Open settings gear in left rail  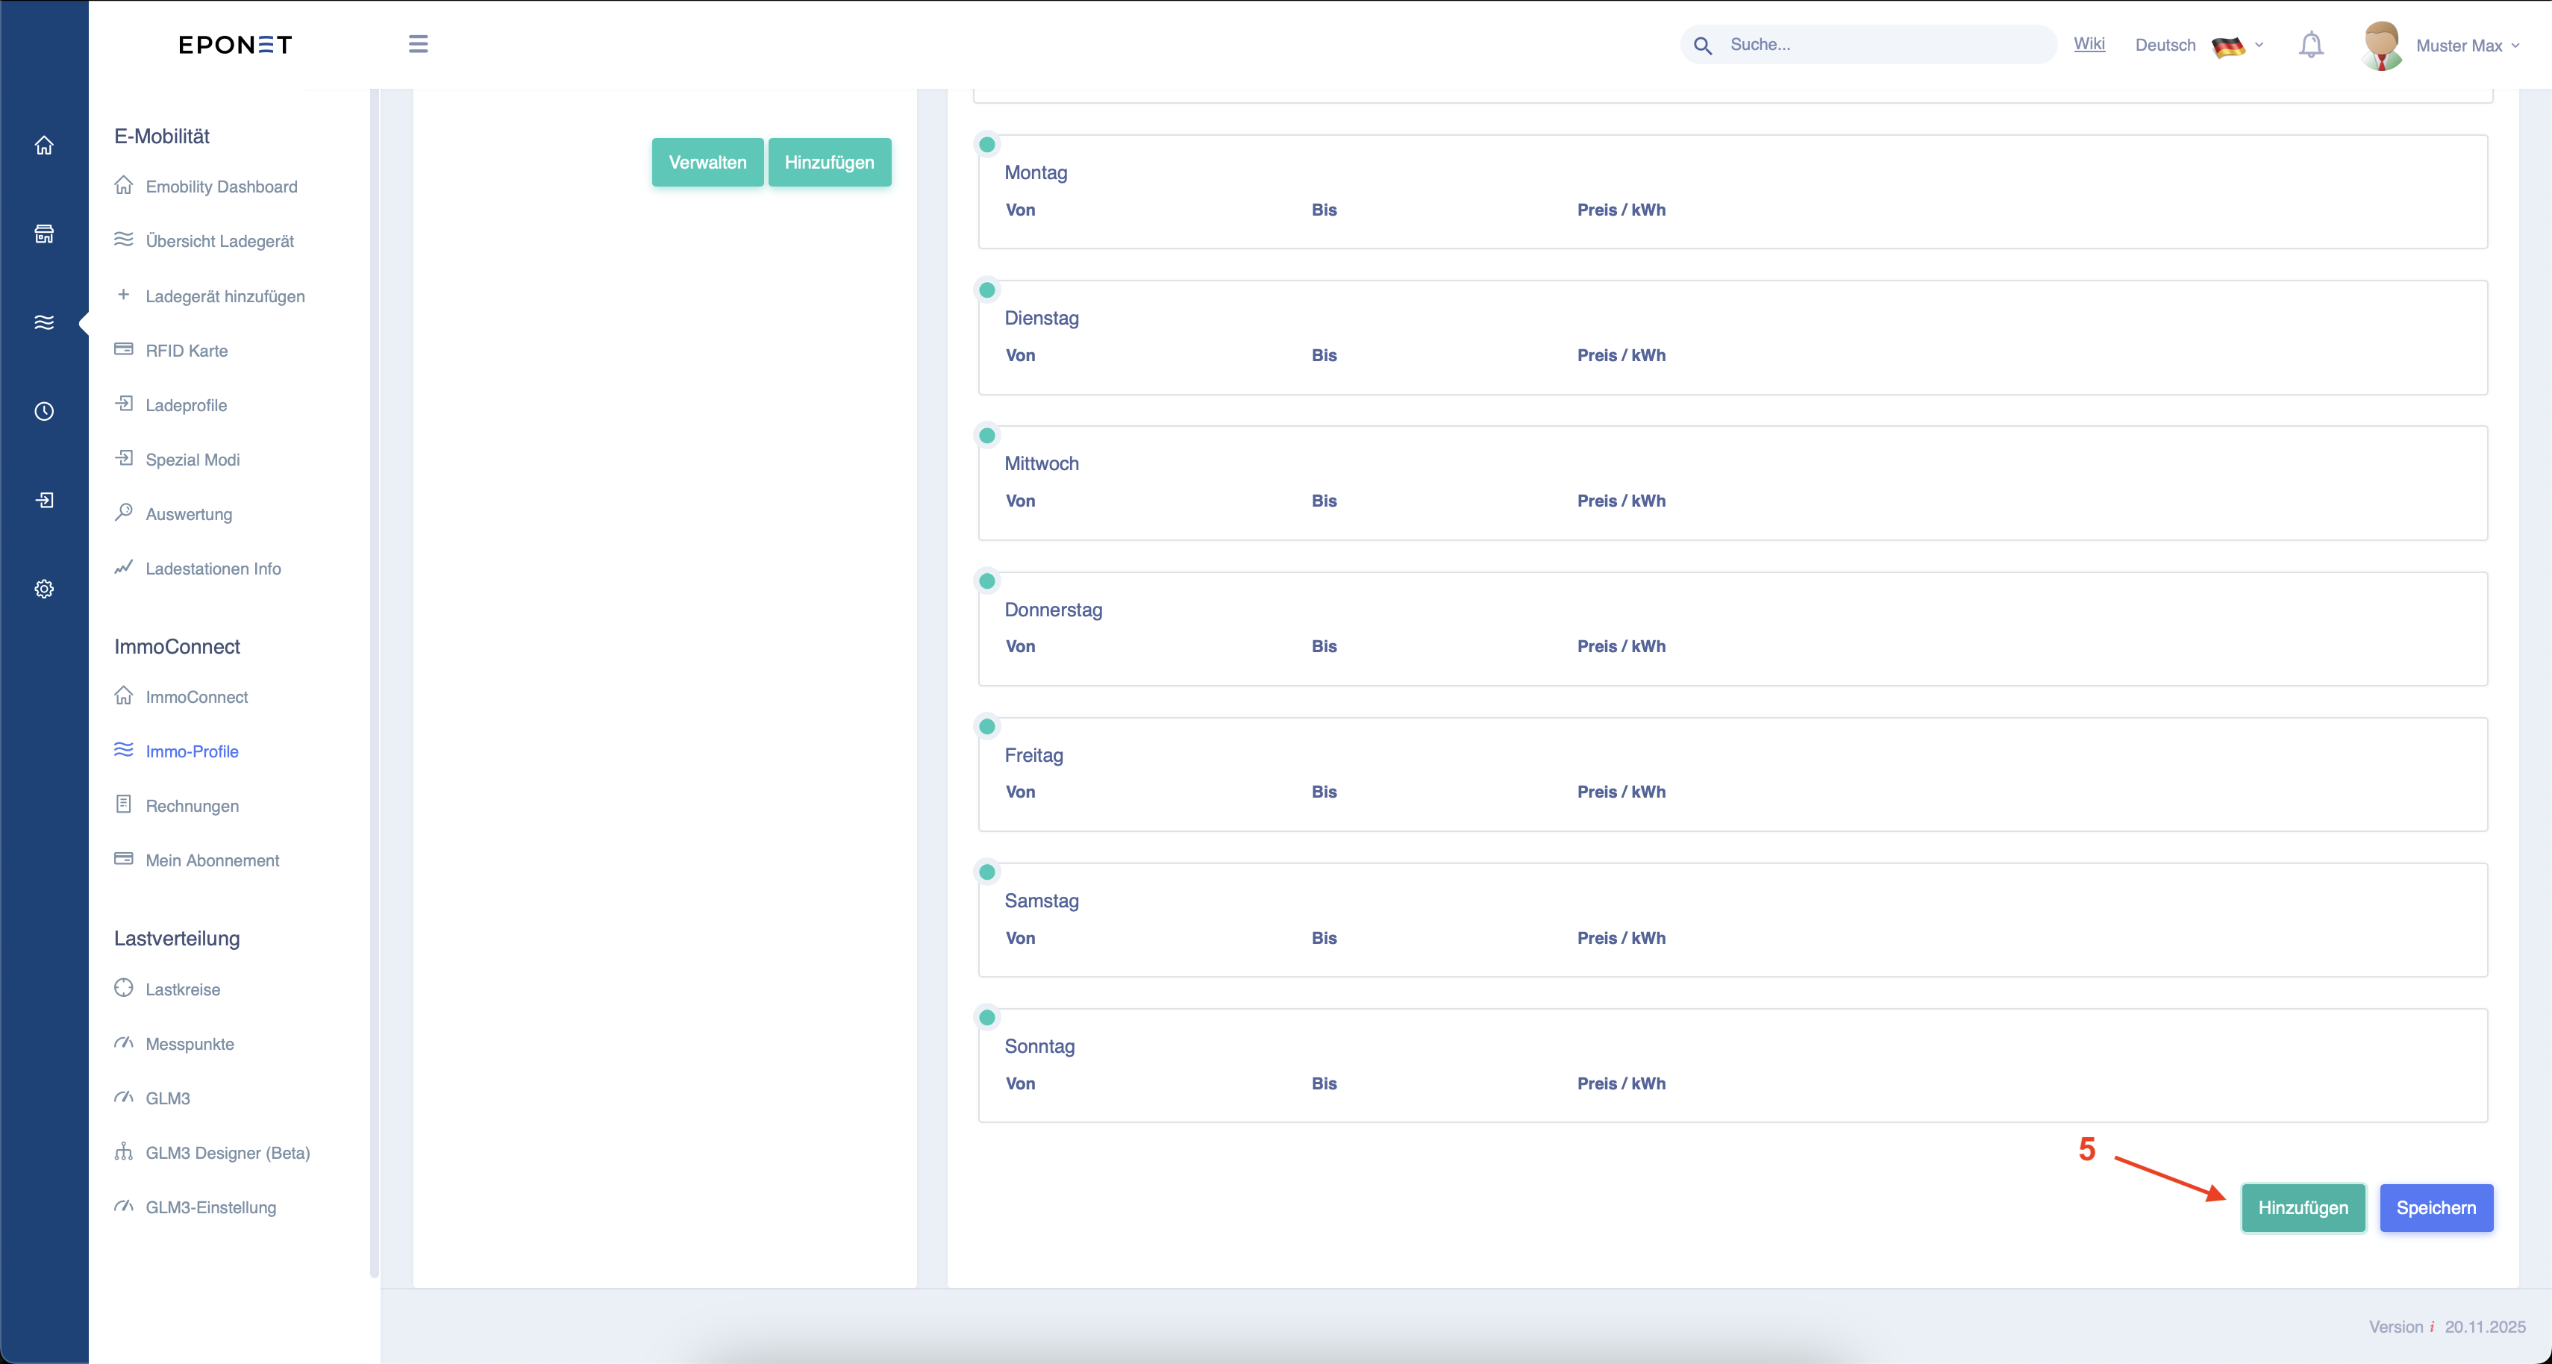click(x=43, y=589)
